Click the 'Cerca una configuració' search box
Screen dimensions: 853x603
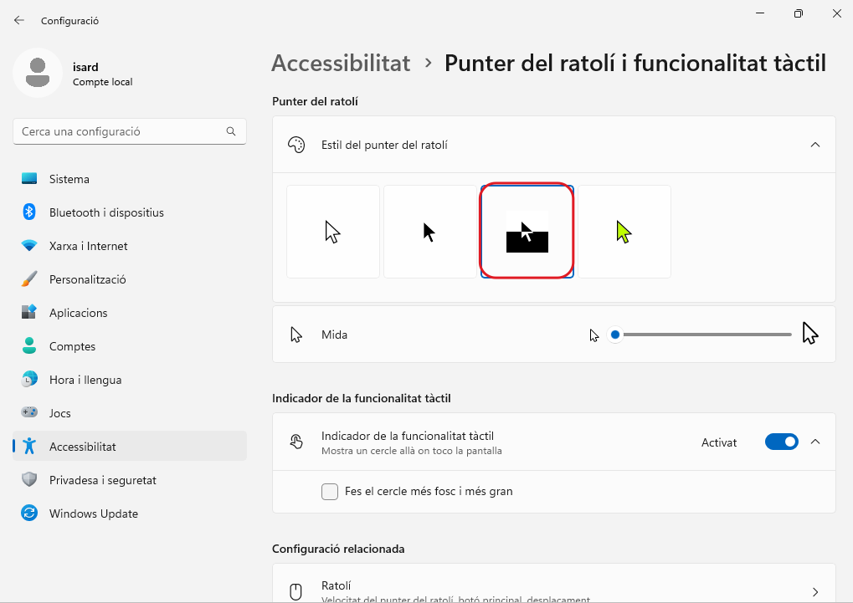tap(121, 131)
